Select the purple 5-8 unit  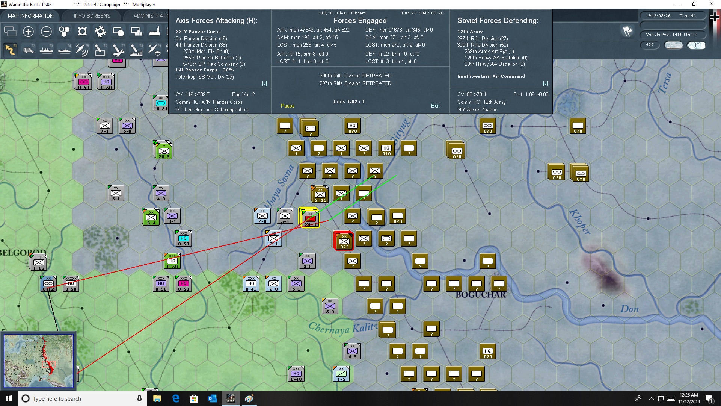[127, 126]
